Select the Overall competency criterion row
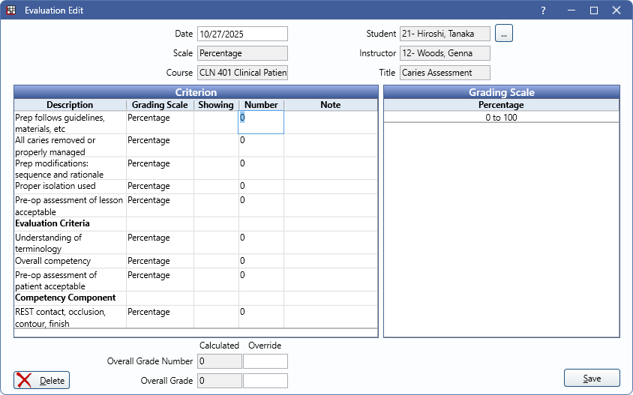Image resolution: width=633 pixels, height=395 pixels. [70, 261]
